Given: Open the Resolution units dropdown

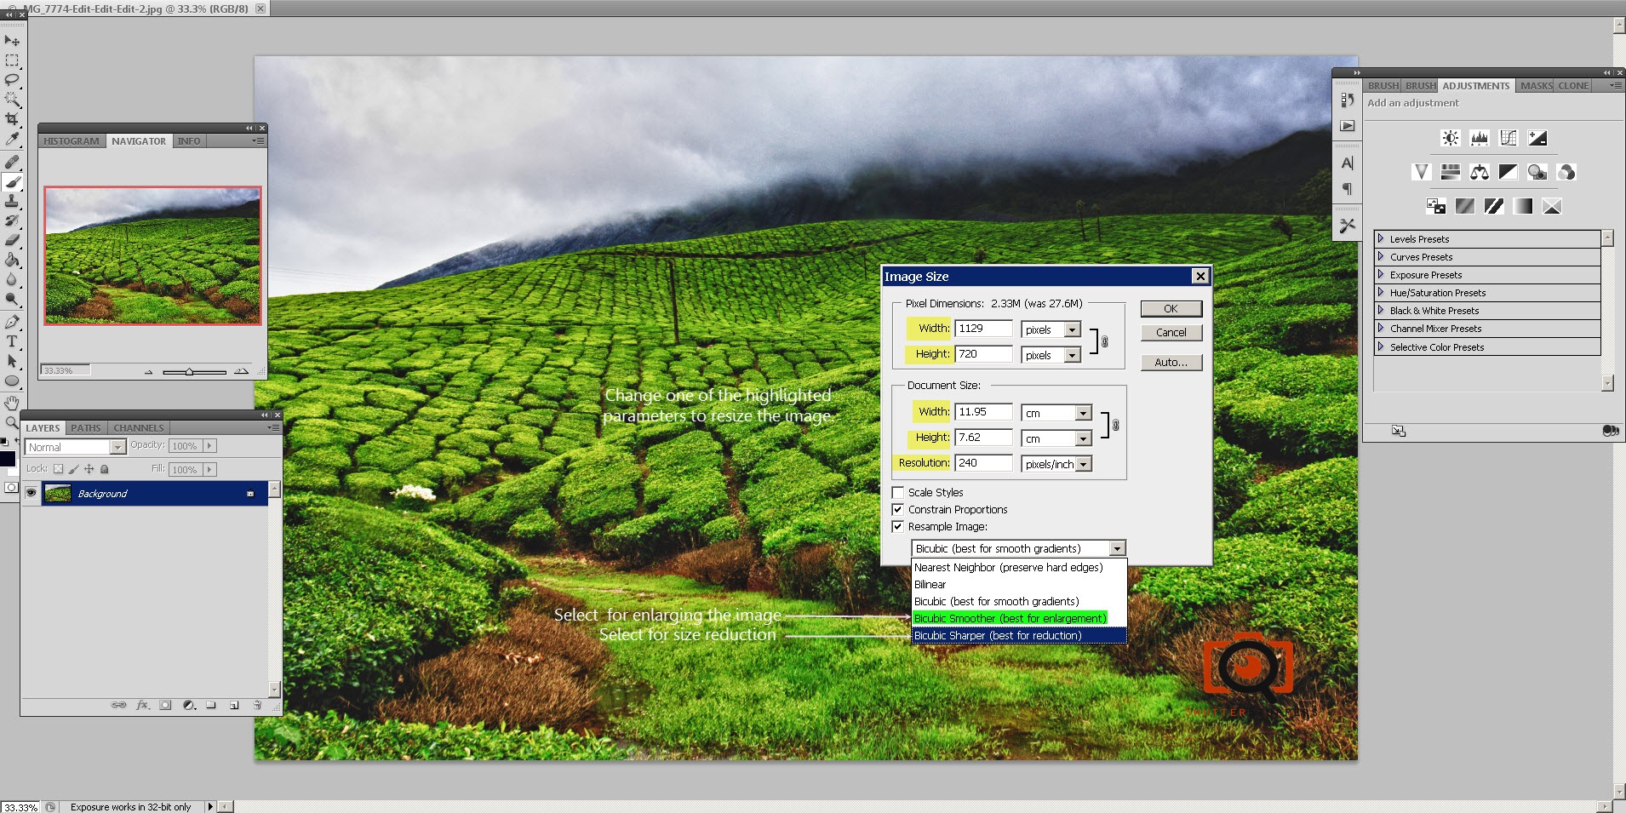Looking at the screenshot, I should pos(1083,464).
